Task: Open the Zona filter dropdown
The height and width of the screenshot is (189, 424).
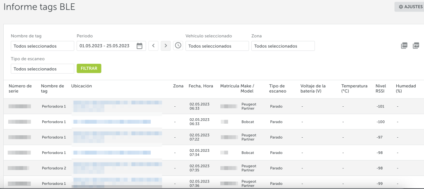Action: click(283, 46)
